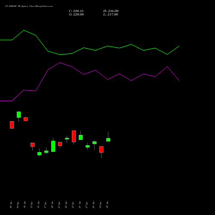Image resolution: width=215 pixels, height=215 pixels.
Task: Click the close value 'C: 230.15'
Action: pos(76,11)
